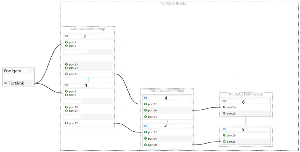Click the FortiLink Stack title
Viewport: 300px width, 152px height.
173,3
